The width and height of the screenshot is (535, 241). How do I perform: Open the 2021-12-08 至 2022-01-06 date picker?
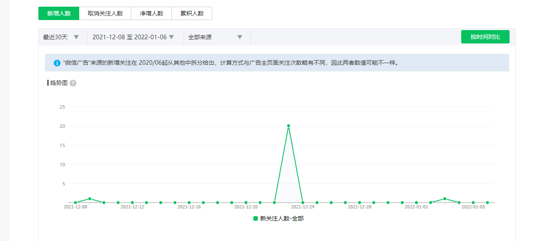[x=133, y=37]
